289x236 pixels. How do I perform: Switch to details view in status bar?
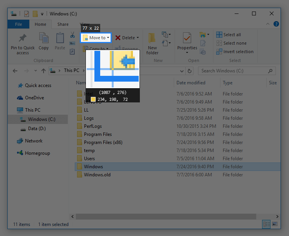[266, 224]
